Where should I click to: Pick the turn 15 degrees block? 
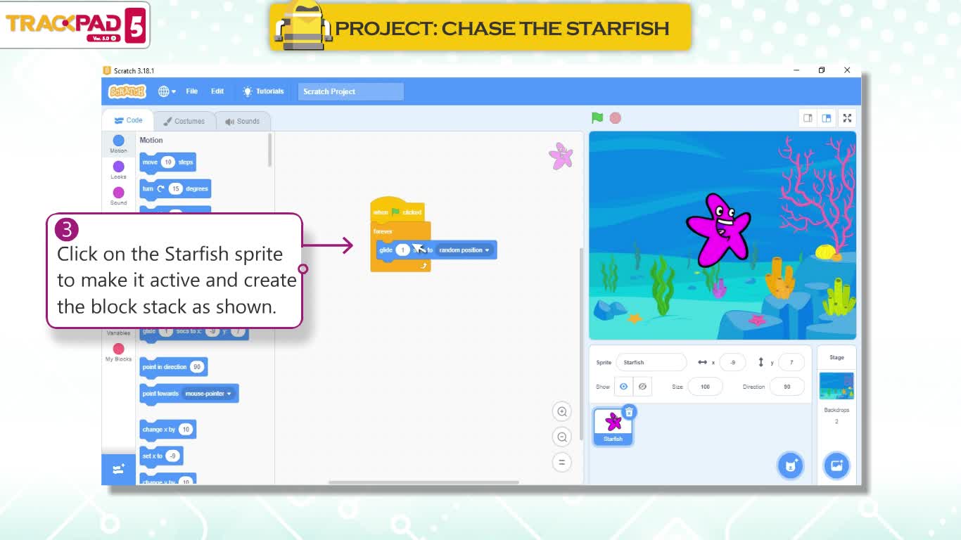point(174,189)
